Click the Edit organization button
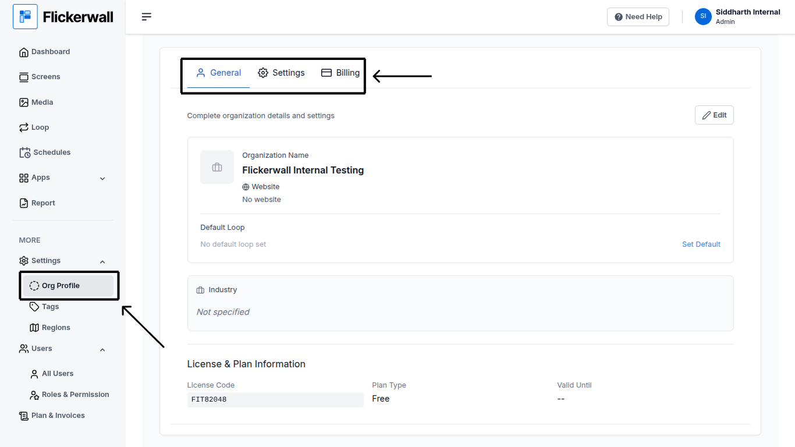The width and height of the screenshot is (795, 447). pyautogui.click(x=714, y=115)
